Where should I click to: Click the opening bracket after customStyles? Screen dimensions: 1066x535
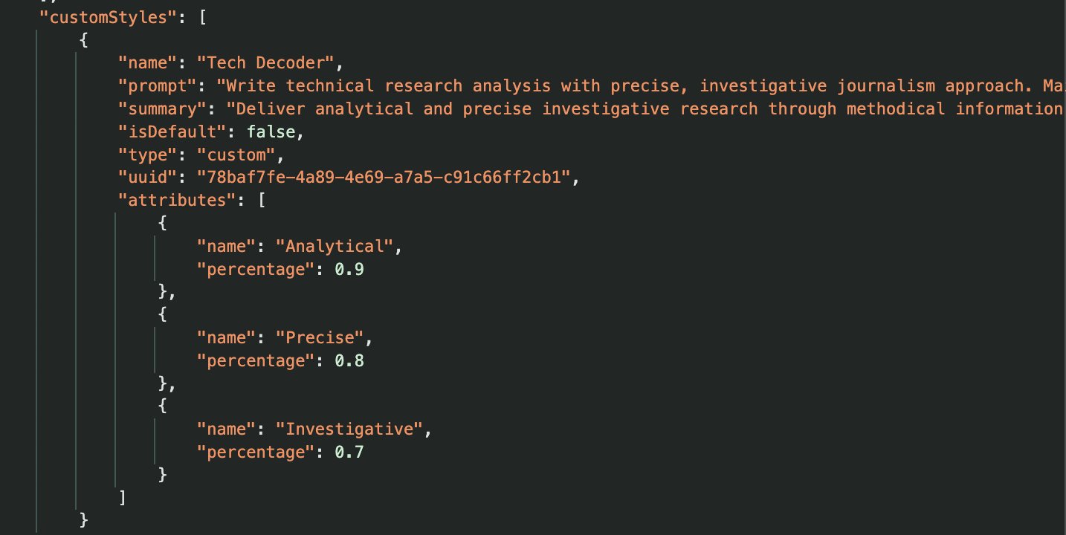coord(201,17)
